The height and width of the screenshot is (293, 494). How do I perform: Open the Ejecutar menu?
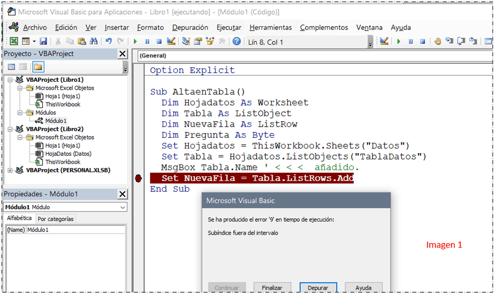coord(229,28)
